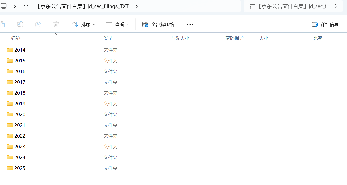Screen dimensions: 347x185
Task: Click the Rename toolbar icon
Action: [20, 24]
